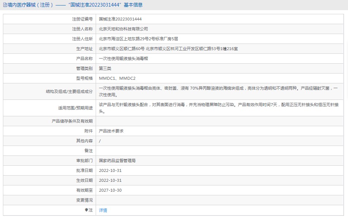Open the 详情 link in the 注 row
This screenshot has height=218, width=348.
103,210
